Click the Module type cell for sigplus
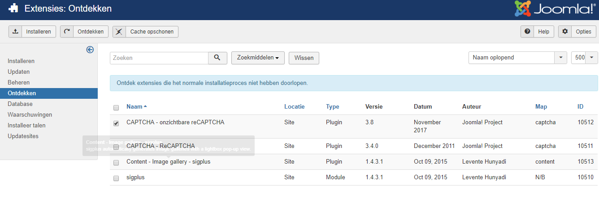Screen dimensions: 599x215 coord(335,177)
